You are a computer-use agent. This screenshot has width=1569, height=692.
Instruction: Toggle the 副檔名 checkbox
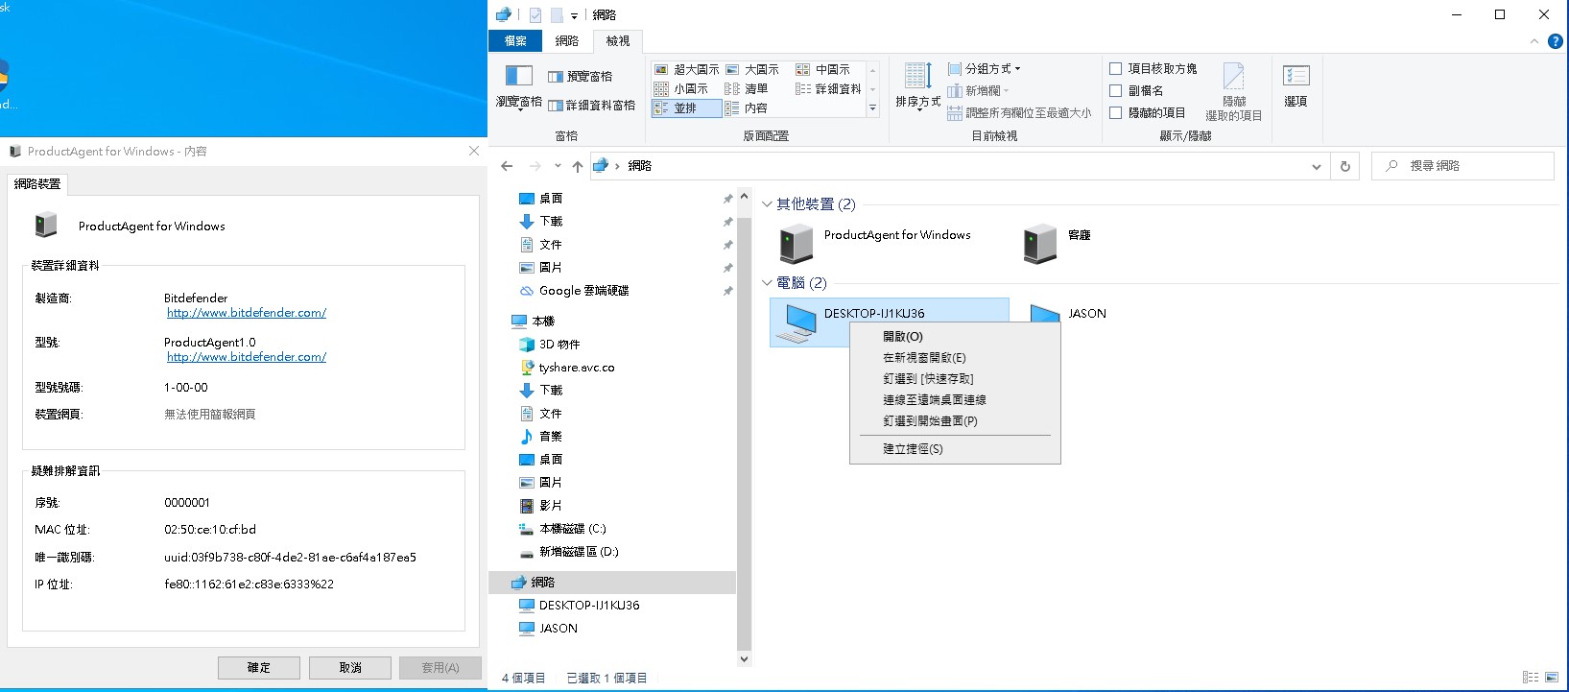(1116, 91)
